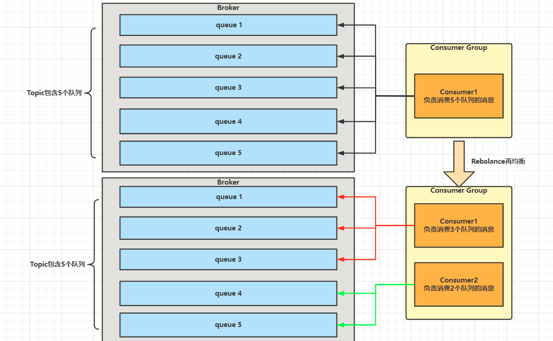The width and height of the screenshot is (553, 341).
Task: Select the upper Topic包含5个队列 label
Action: point(54,93)
